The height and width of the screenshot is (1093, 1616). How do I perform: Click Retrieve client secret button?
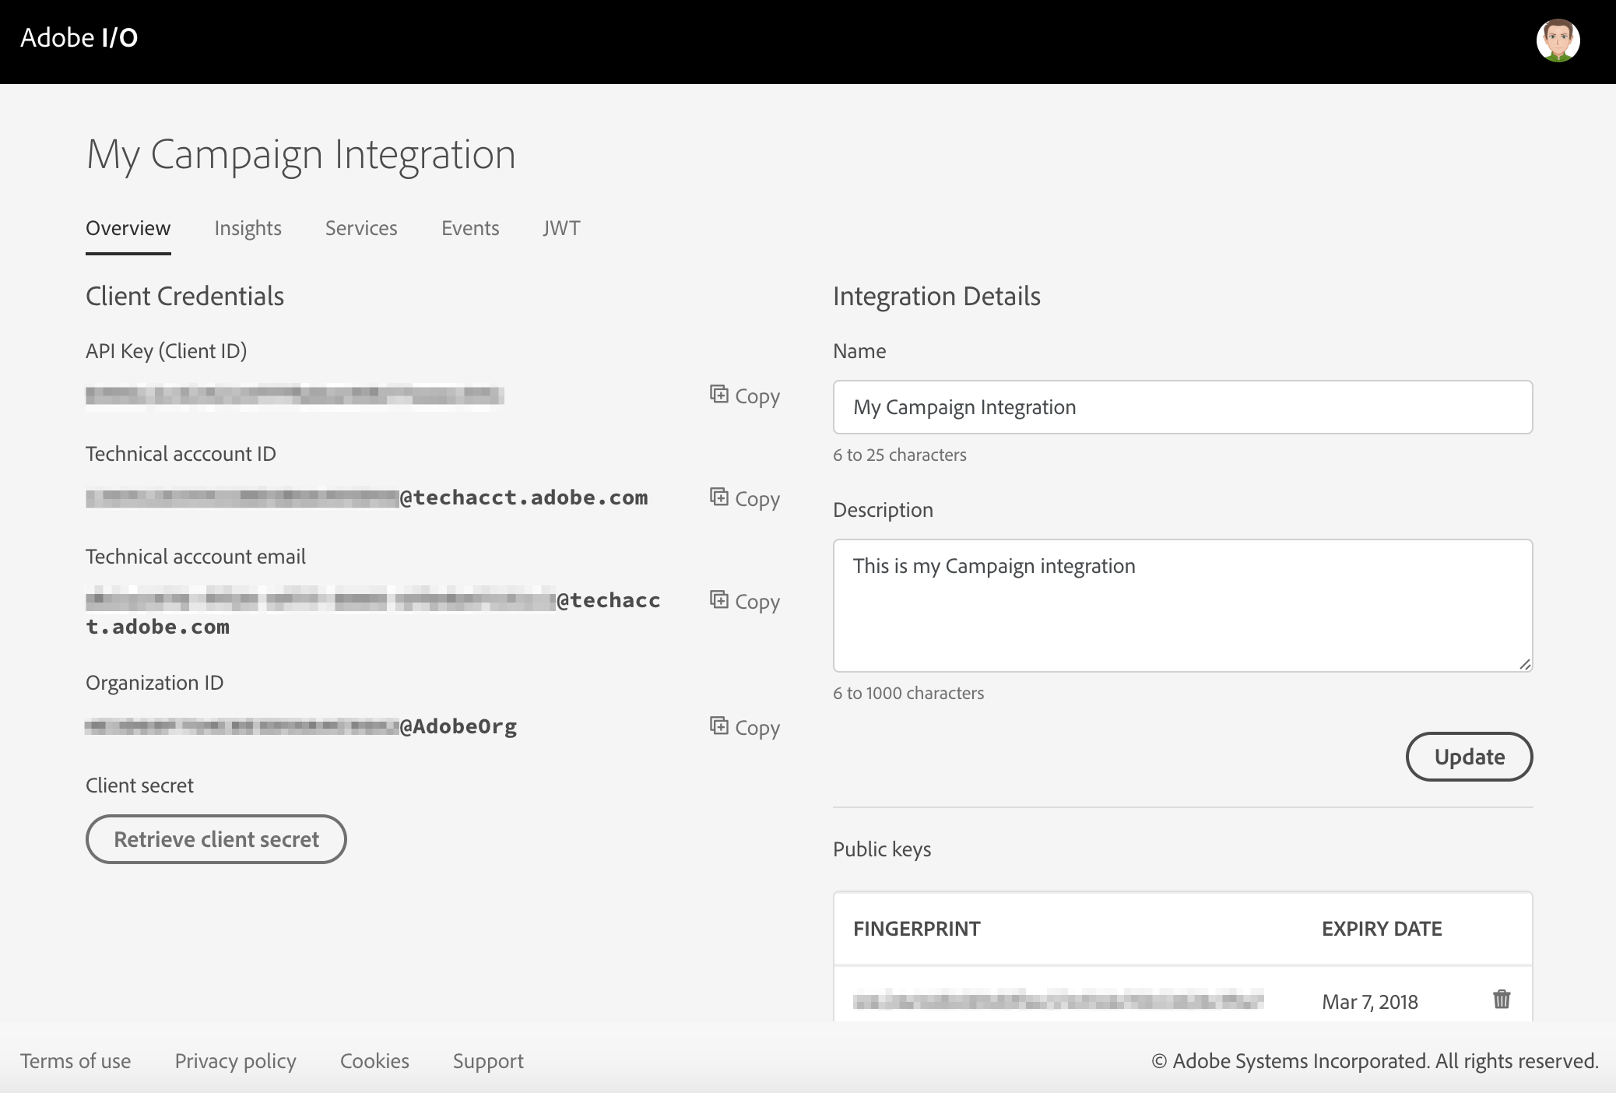pyautogui.click(x=216, y=839)
